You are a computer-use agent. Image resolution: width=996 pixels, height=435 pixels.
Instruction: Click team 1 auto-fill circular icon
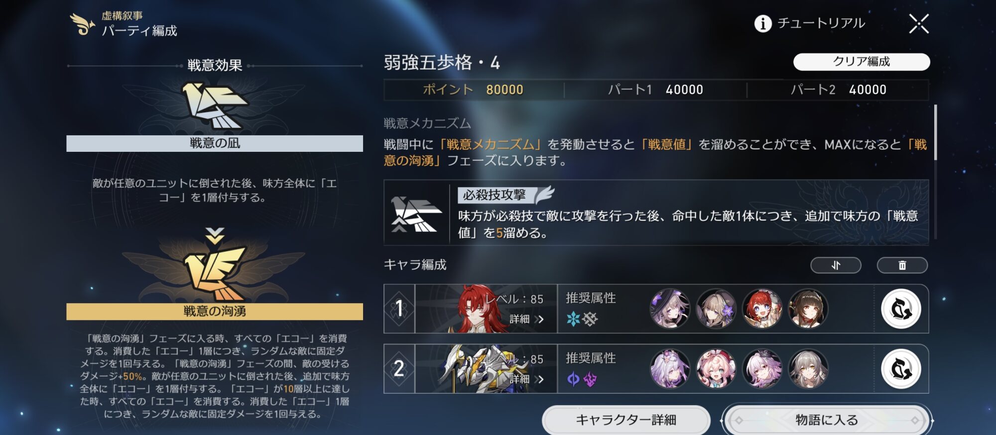coord(901,309)
